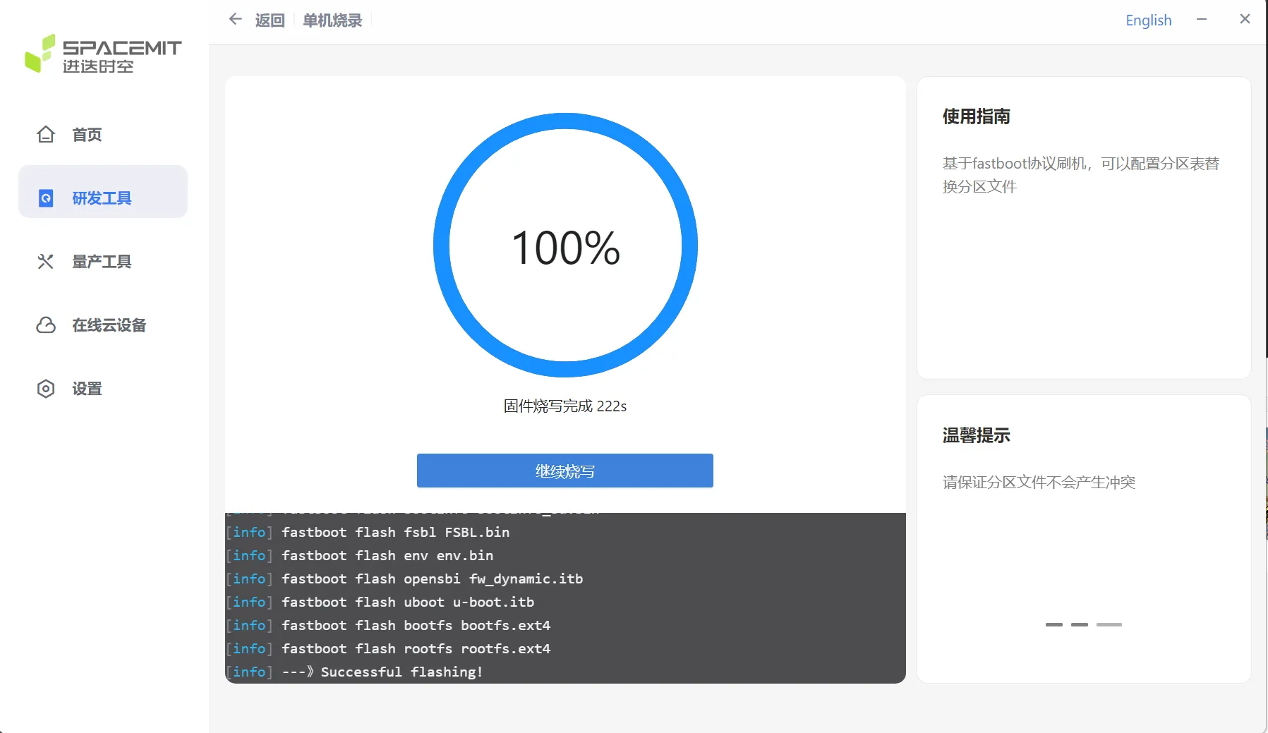Close the application window
Image resolution: width=1268 pixels, height=733 pixels.
(x=1245, y=20)
